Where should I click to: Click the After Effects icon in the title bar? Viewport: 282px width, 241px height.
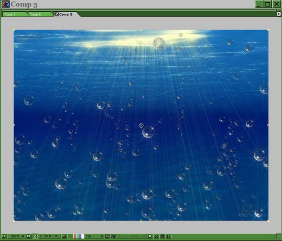pyautogui.click(x=6, y=4)
